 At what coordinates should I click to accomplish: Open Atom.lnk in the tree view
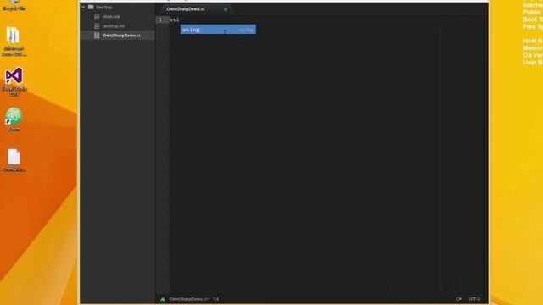point(111,16)
